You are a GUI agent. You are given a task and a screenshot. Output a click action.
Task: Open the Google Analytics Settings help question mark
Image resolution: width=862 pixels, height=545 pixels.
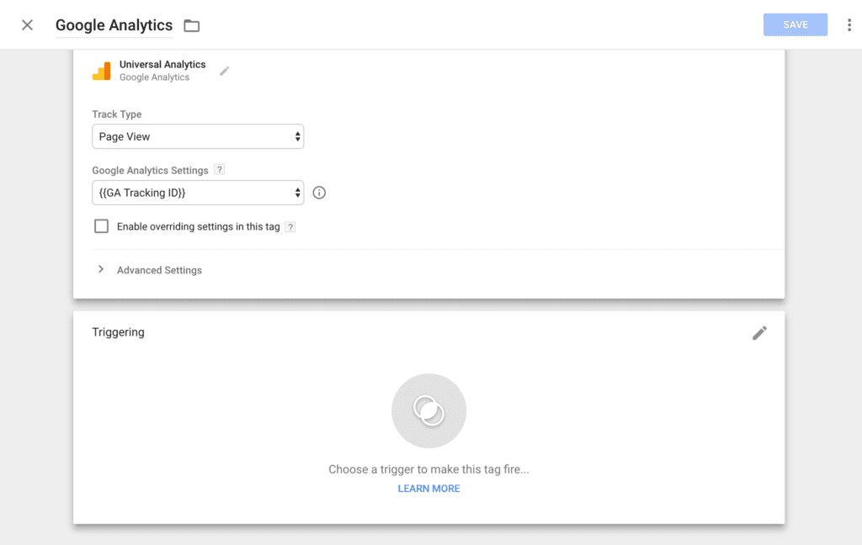click(220, 170)
